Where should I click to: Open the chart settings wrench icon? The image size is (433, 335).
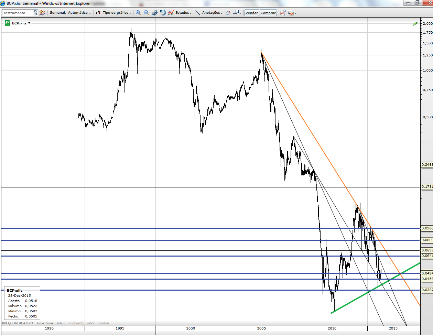(x=283, y=13)
